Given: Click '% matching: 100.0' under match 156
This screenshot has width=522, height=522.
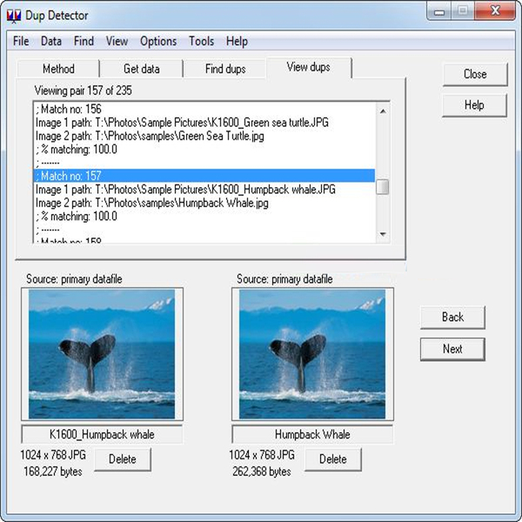Looking at the screenshot, I should click(204, 149).
